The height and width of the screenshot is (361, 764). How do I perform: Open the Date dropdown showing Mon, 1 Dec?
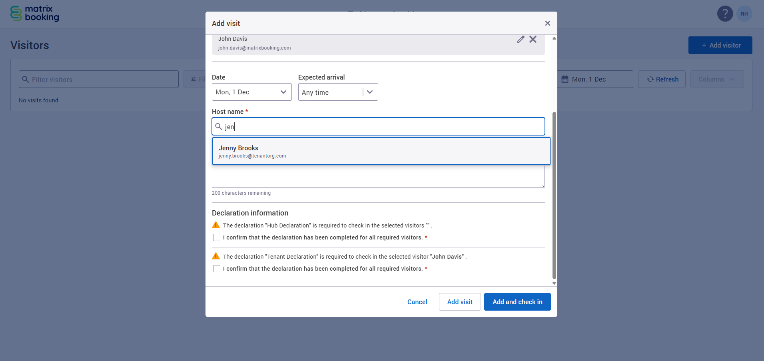[x=251, y=92]
